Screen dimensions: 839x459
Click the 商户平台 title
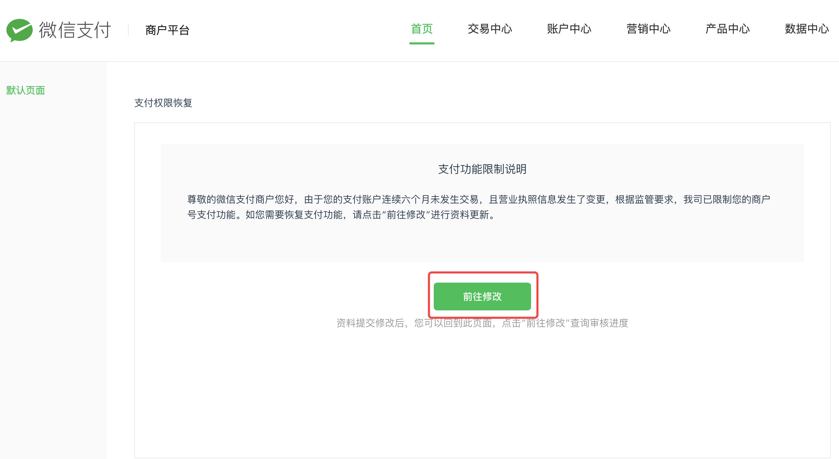tap(167, 30)
